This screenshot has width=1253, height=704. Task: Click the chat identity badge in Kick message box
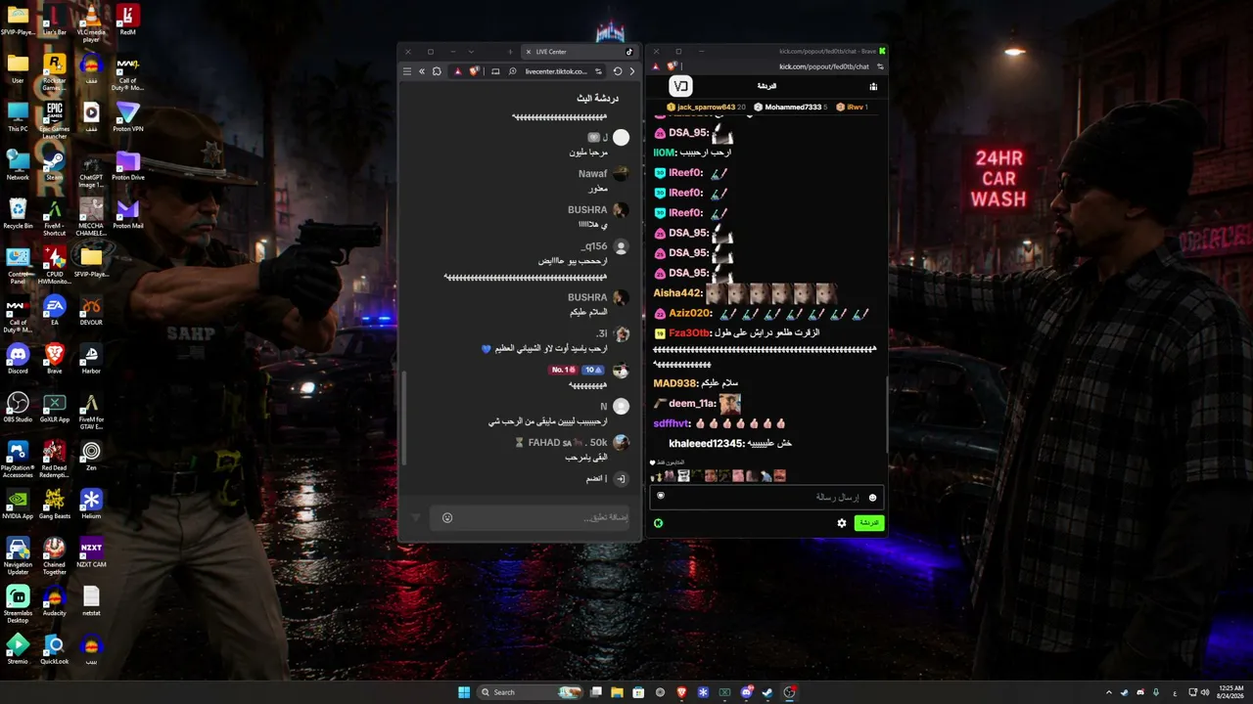[x=661, y=496]
